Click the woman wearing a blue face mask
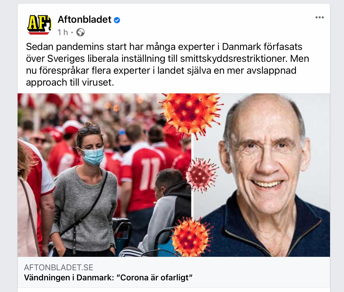Viewport: 344px width, 292px height. pos(84,190)
